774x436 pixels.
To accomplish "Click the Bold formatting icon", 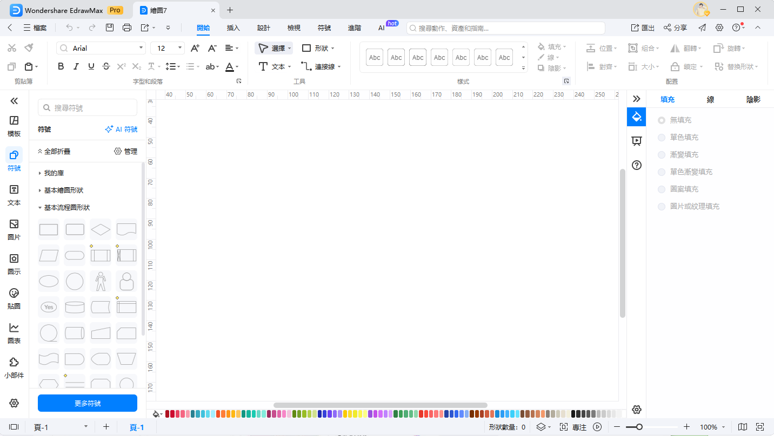I will (x=61, y=66).
